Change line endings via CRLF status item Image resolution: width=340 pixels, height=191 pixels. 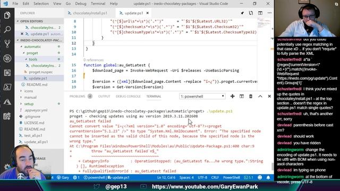[x=215, y=177]
